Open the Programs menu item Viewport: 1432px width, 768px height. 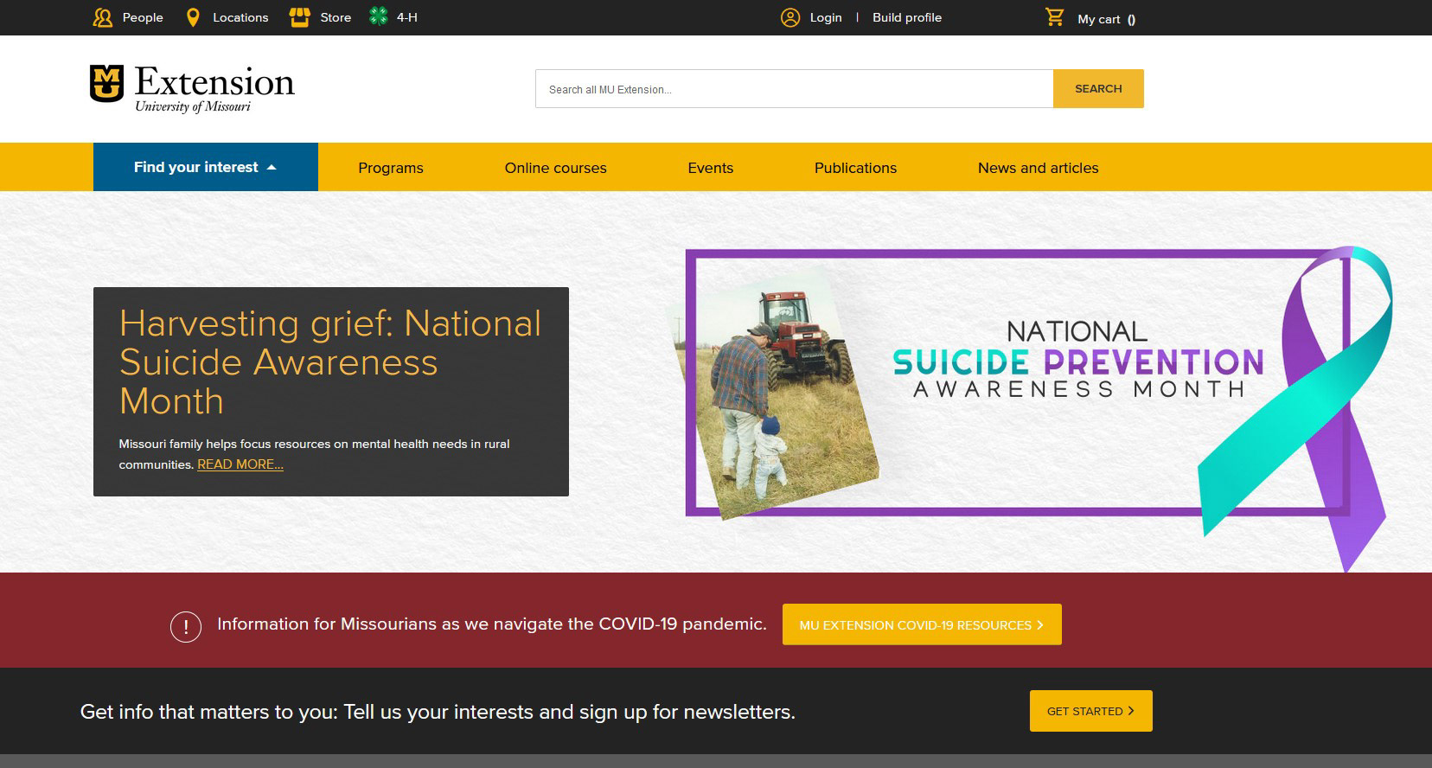coord(391,168)
